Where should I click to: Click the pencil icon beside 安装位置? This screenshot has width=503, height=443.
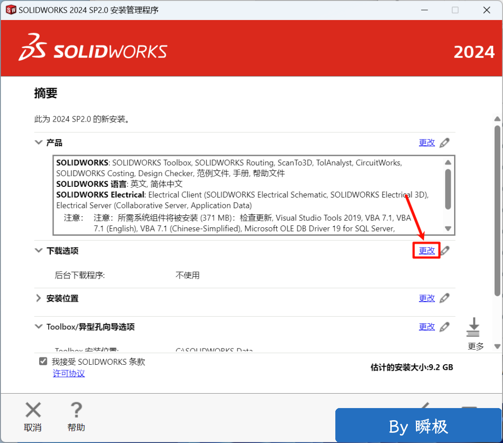coord(445,298)
